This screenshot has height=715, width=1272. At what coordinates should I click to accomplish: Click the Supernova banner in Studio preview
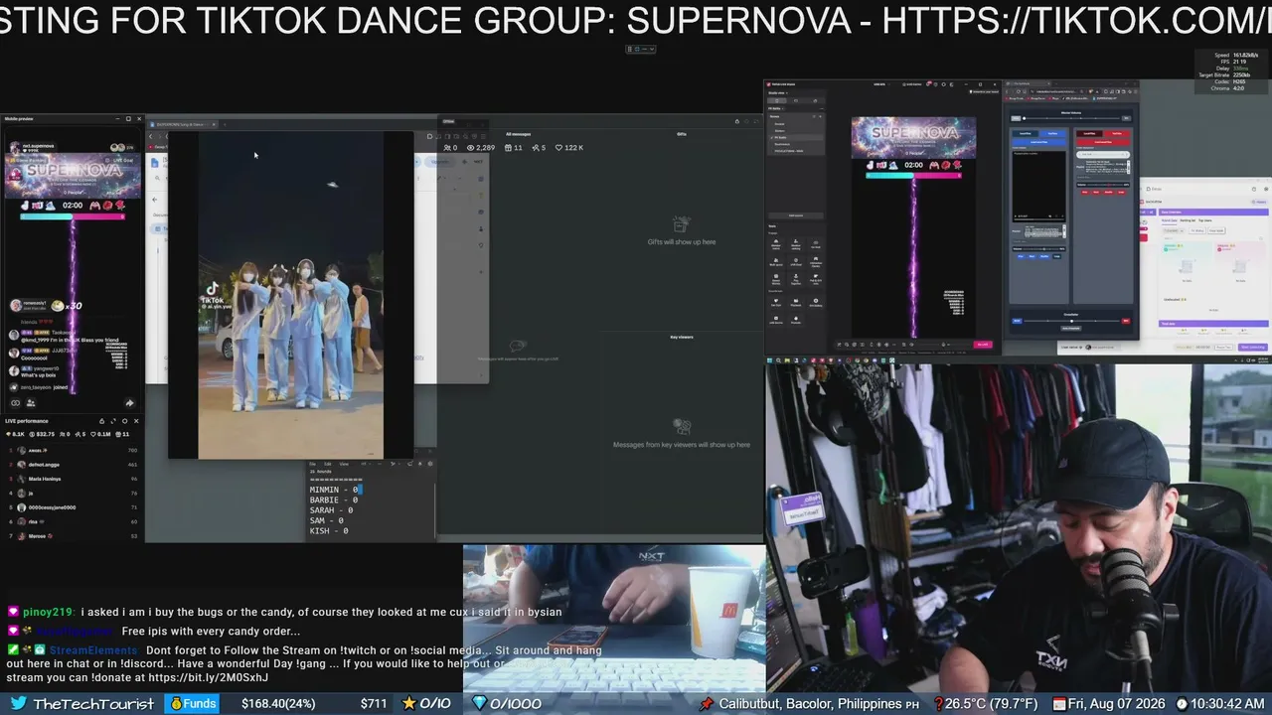[x=913, y=137]
